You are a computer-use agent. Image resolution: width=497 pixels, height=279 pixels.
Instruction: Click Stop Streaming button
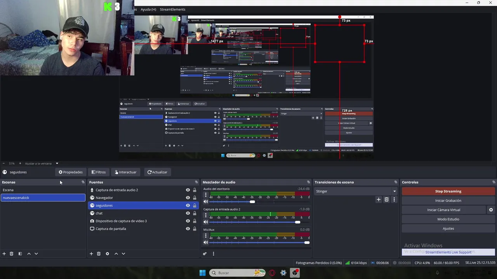448,191
